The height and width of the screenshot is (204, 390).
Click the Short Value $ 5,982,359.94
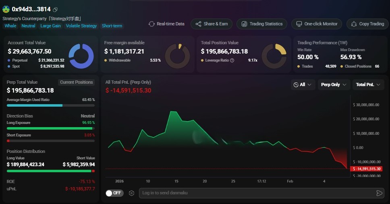pos(79,165)
